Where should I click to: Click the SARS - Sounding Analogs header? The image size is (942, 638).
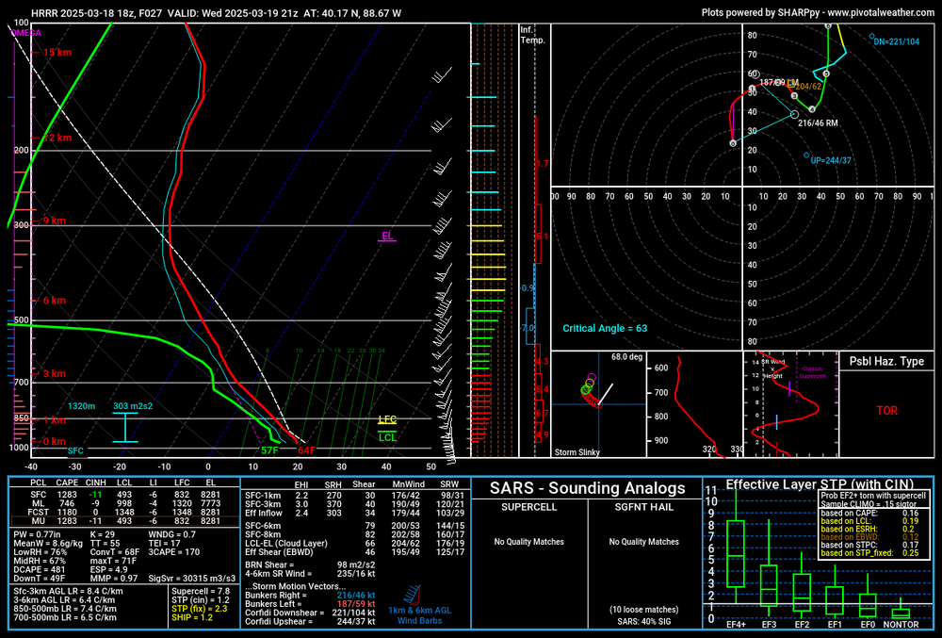(588, 488)
